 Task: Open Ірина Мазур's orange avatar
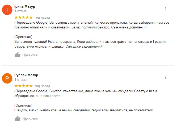click(x=7, y=10)
